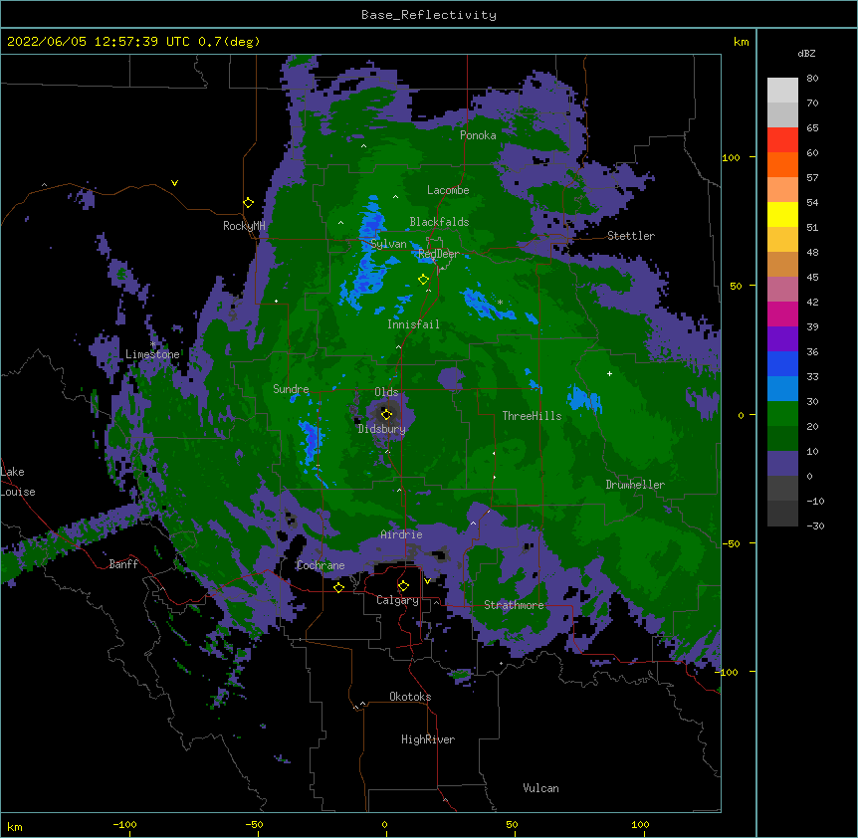This screenshot has height=838, width=858.
Task: Select the Banff label
Action: pyautogui.click(x=123, y=564)
